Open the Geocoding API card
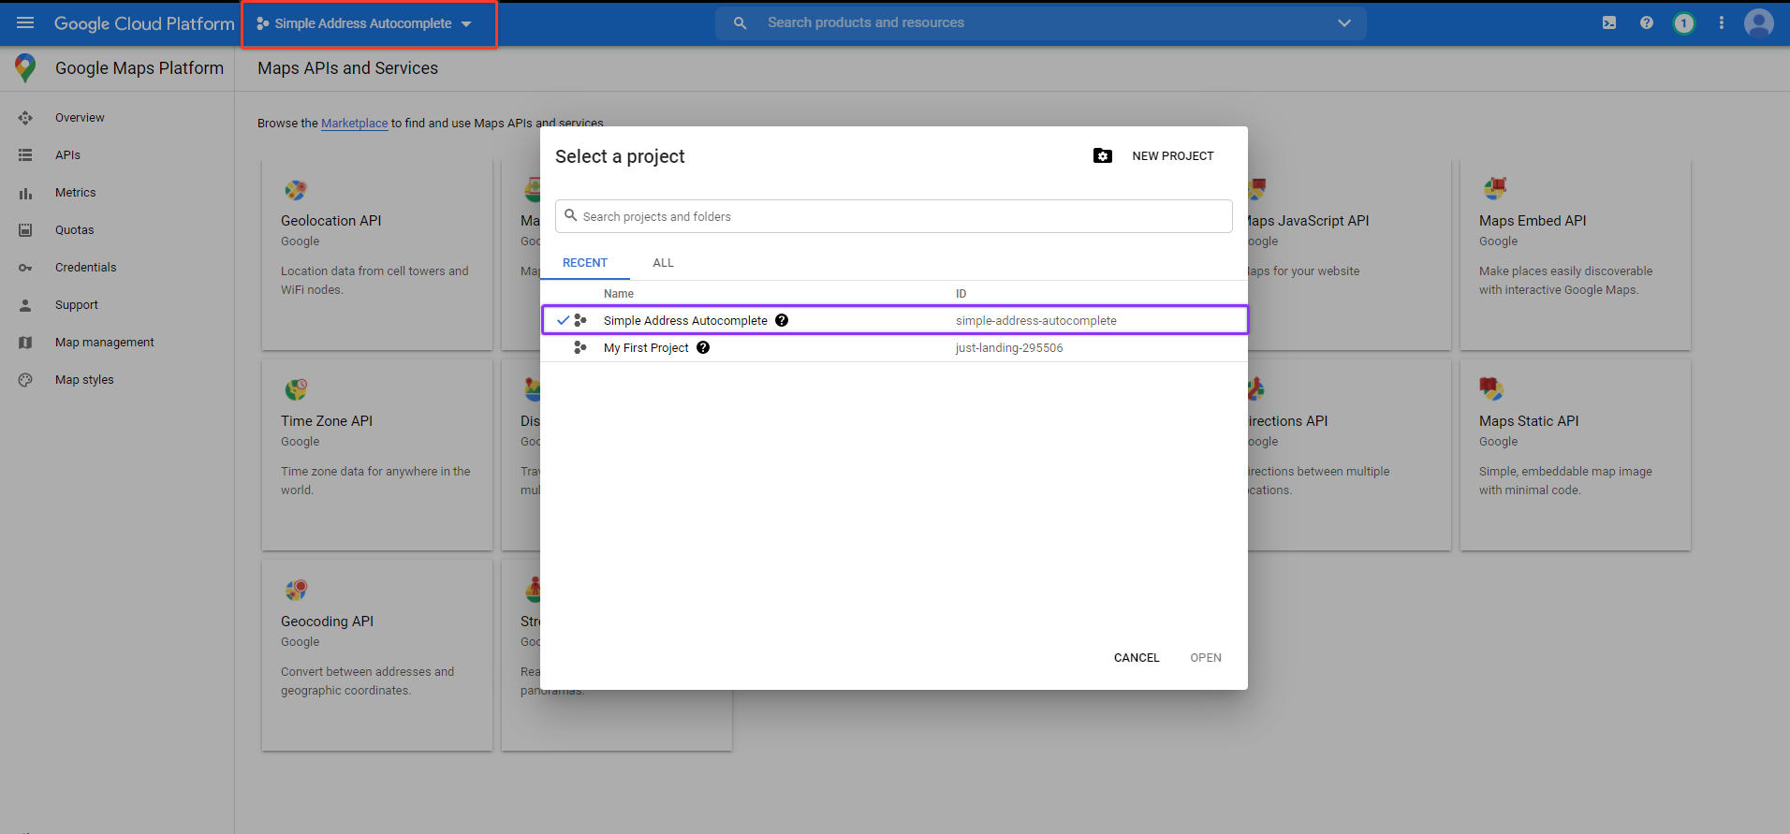This screenshot has height=834, width=1790. [x=377, y=655]
